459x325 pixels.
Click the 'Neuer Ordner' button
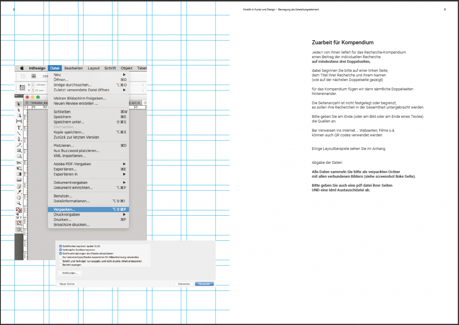(x=67, y=284)
